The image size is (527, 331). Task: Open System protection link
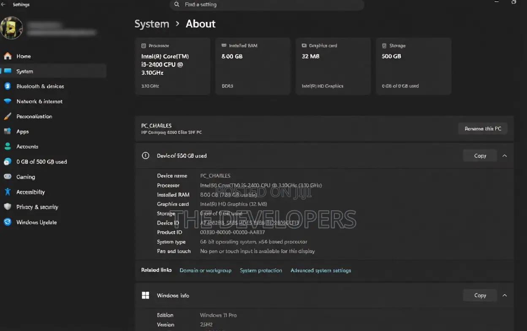(261, 270)
